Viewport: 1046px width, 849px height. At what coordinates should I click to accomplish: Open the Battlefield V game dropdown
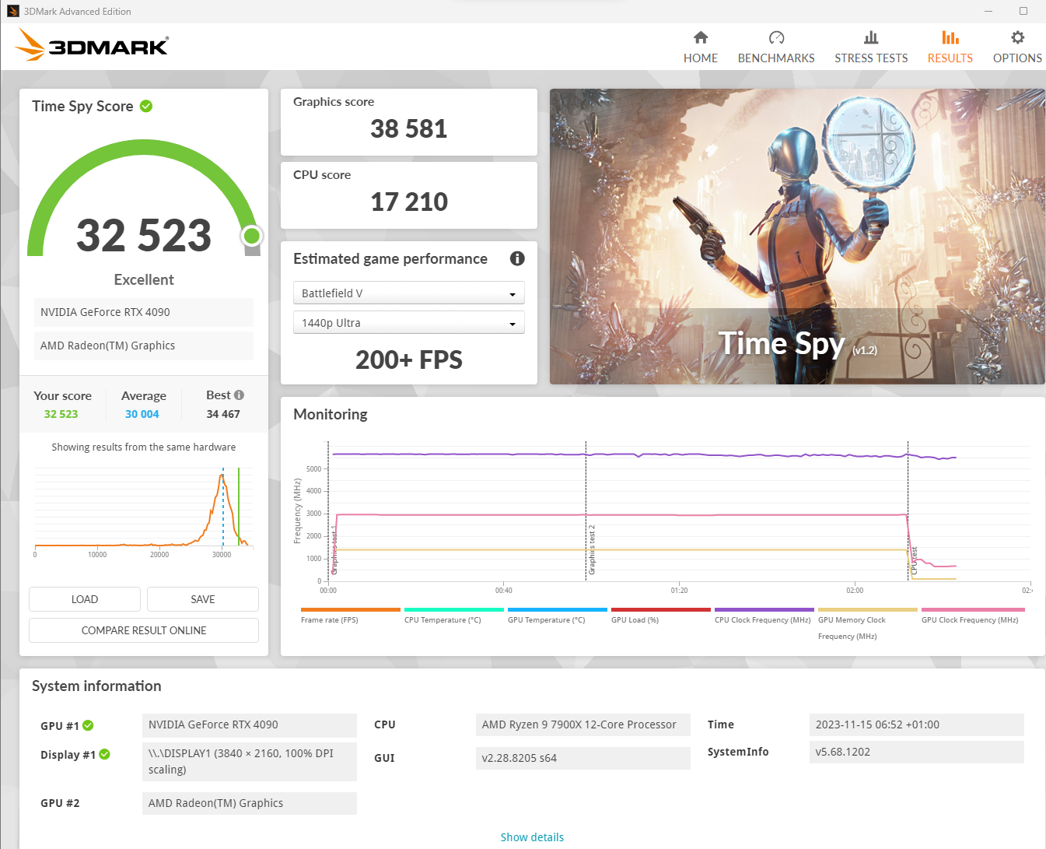[x=409, y=293]
